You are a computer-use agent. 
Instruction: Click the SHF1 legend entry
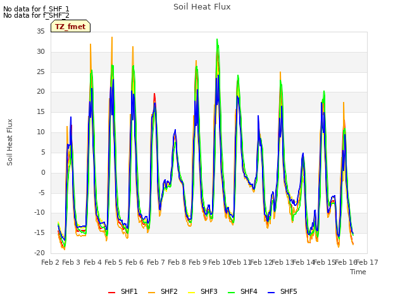(x=123, y=291)
